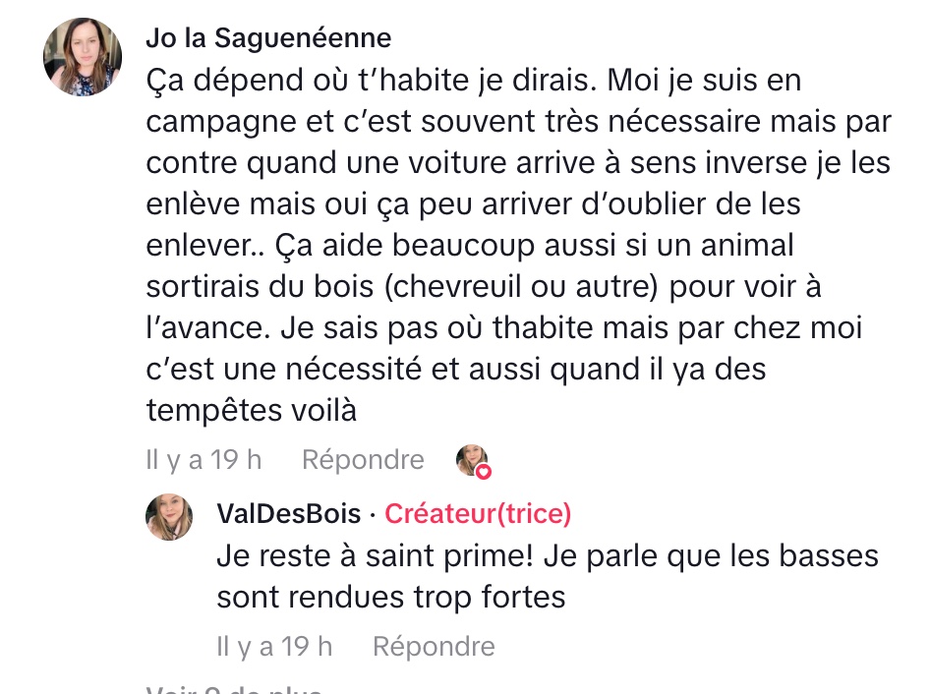Select the pink Créateur(trice) label
Image resolution: width=930 pixels, height=694 pixels.
tap(477, 513)
